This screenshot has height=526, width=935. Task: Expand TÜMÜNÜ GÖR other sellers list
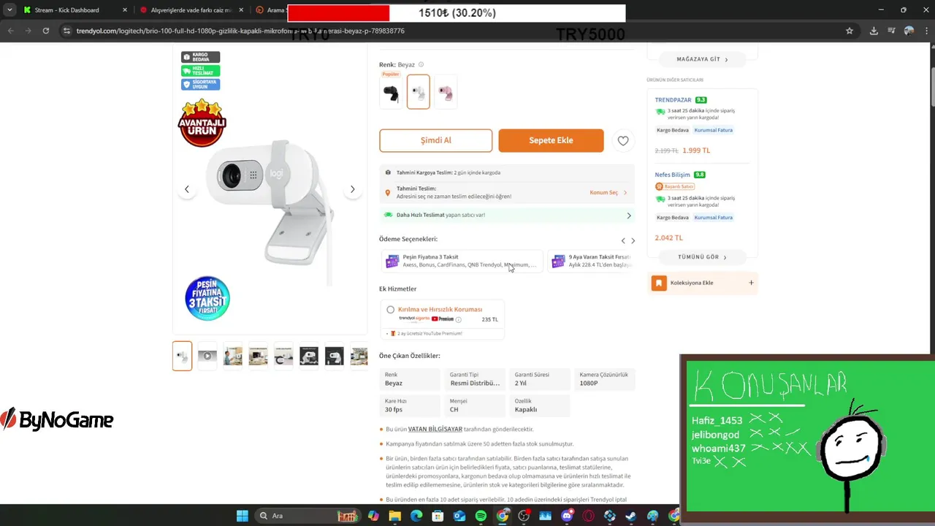[x=703, y=257]
